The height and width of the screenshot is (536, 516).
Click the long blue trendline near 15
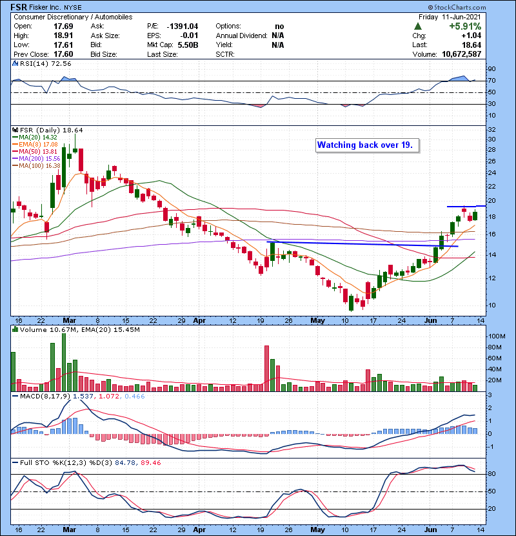pyautogui.click(x=362, y=244)
